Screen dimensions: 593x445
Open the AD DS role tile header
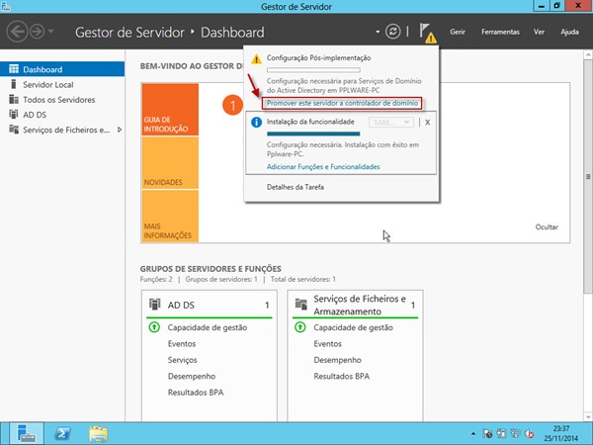click(x=210, y=305)
